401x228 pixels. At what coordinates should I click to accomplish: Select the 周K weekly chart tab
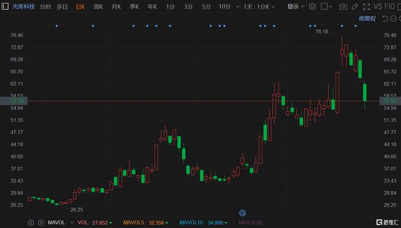pos(98,7)
